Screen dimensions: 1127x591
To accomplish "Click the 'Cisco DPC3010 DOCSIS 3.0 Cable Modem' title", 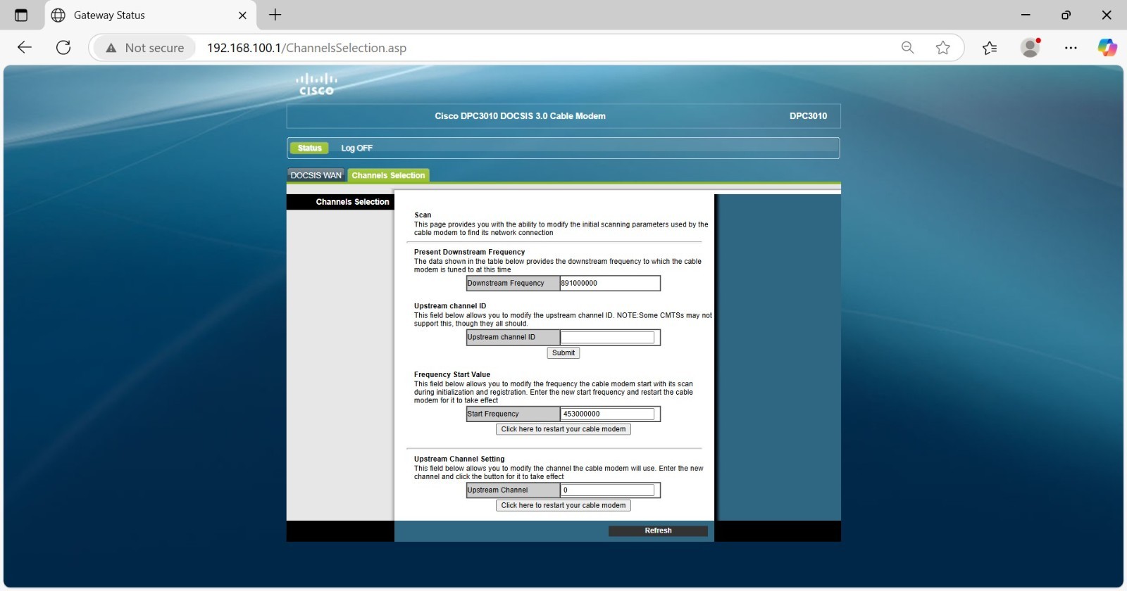I will [x=520, y=116].
